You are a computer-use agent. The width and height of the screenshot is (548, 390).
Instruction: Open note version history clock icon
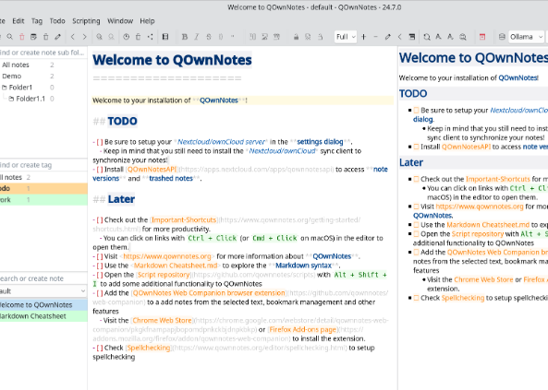coord(127,37)
